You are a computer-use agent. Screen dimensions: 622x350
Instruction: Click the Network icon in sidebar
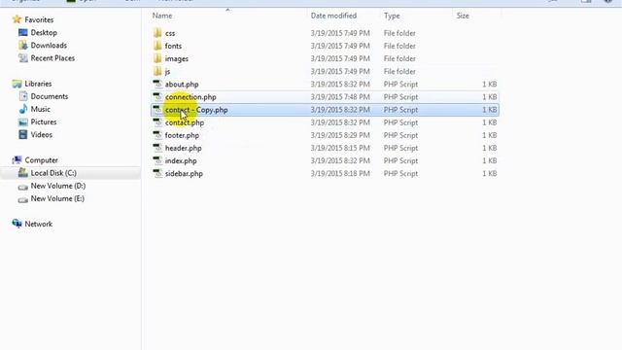(x=17, y=224)
